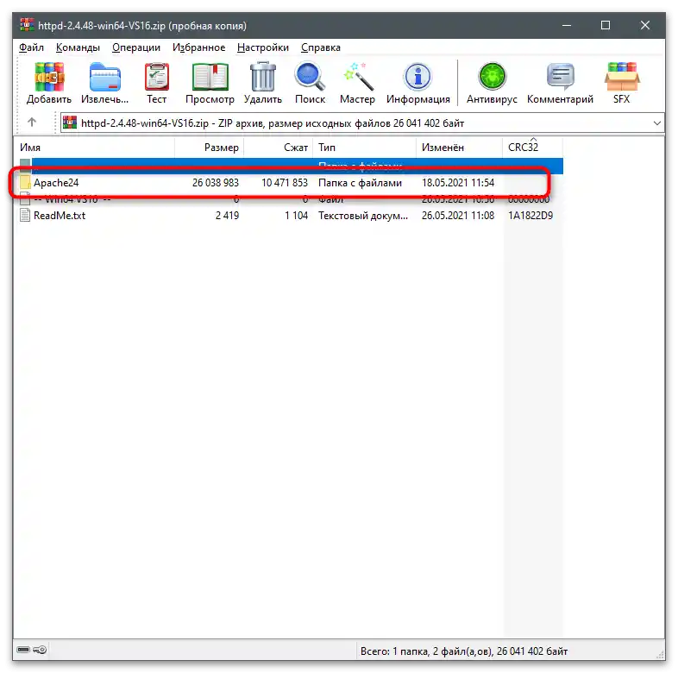Screen dimensions: 678x673
Task: Sort by the CRC32 column header
Action: 533,148
